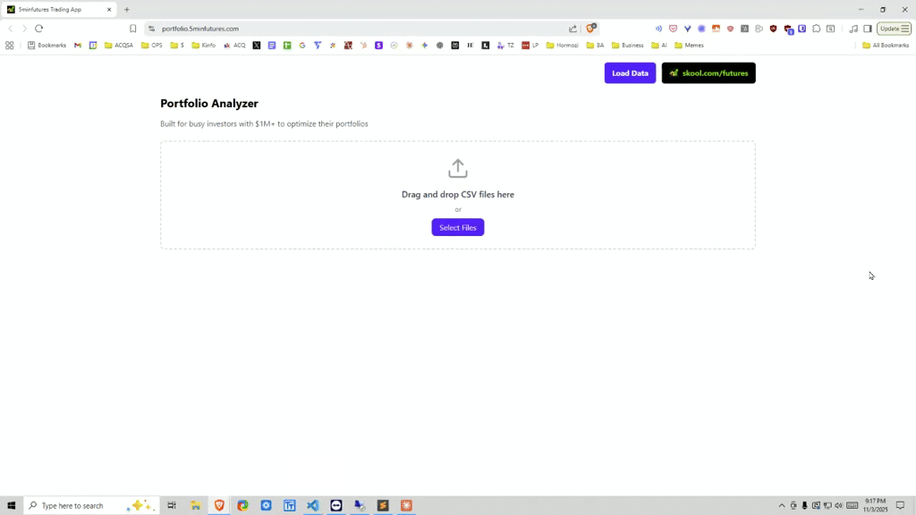The image size is (916, 515).
Task: Open the skool.com/futures link button
Action: (708, 73)
